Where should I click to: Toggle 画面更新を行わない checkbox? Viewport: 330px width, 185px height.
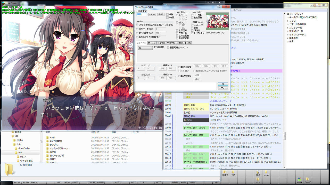(x=168, y=48)
